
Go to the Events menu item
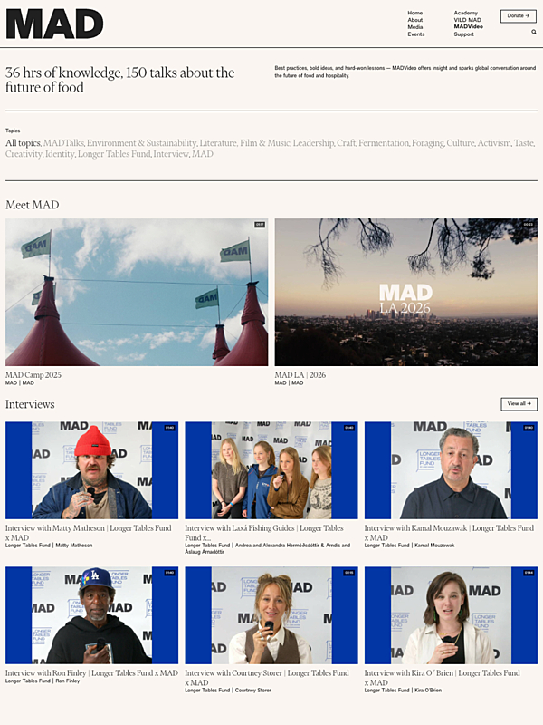[x=416, y=34]
